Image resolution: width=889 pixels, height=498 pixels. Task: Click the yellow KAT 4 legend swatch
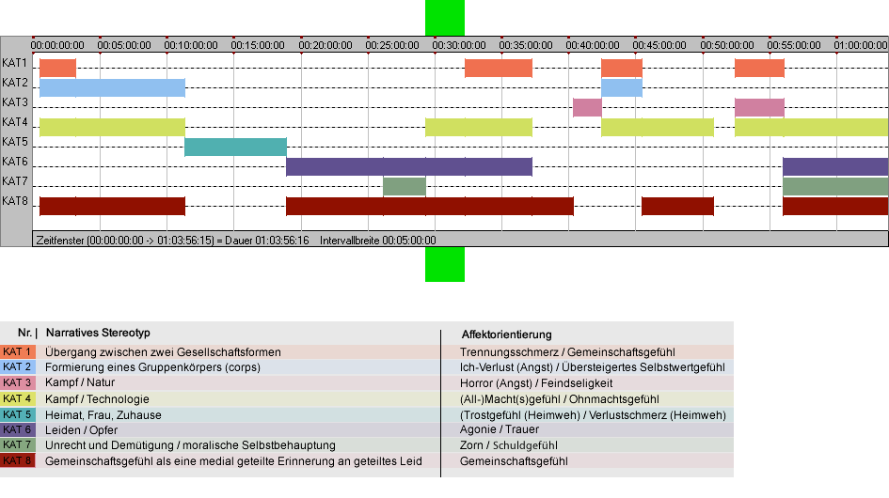click(x=18, y=398)
